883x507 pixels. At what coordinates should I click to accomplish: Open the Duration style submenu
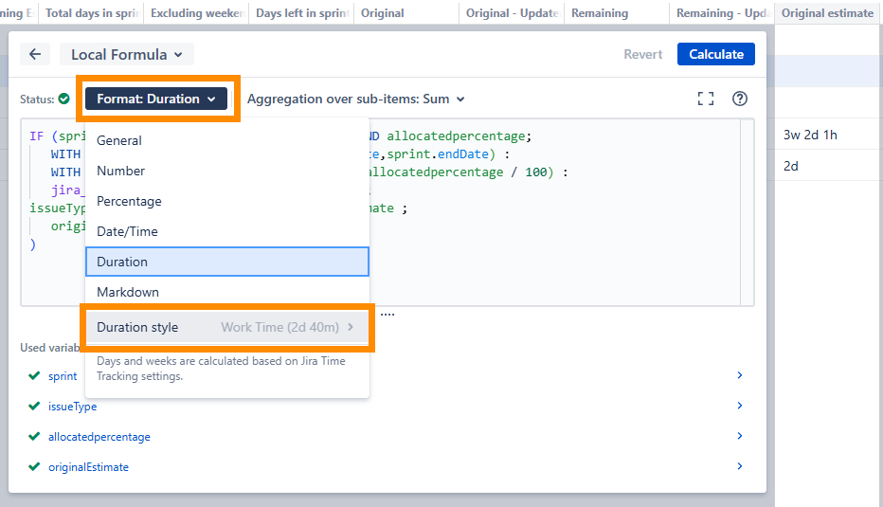pyautogui.click(x=227, y=327)
